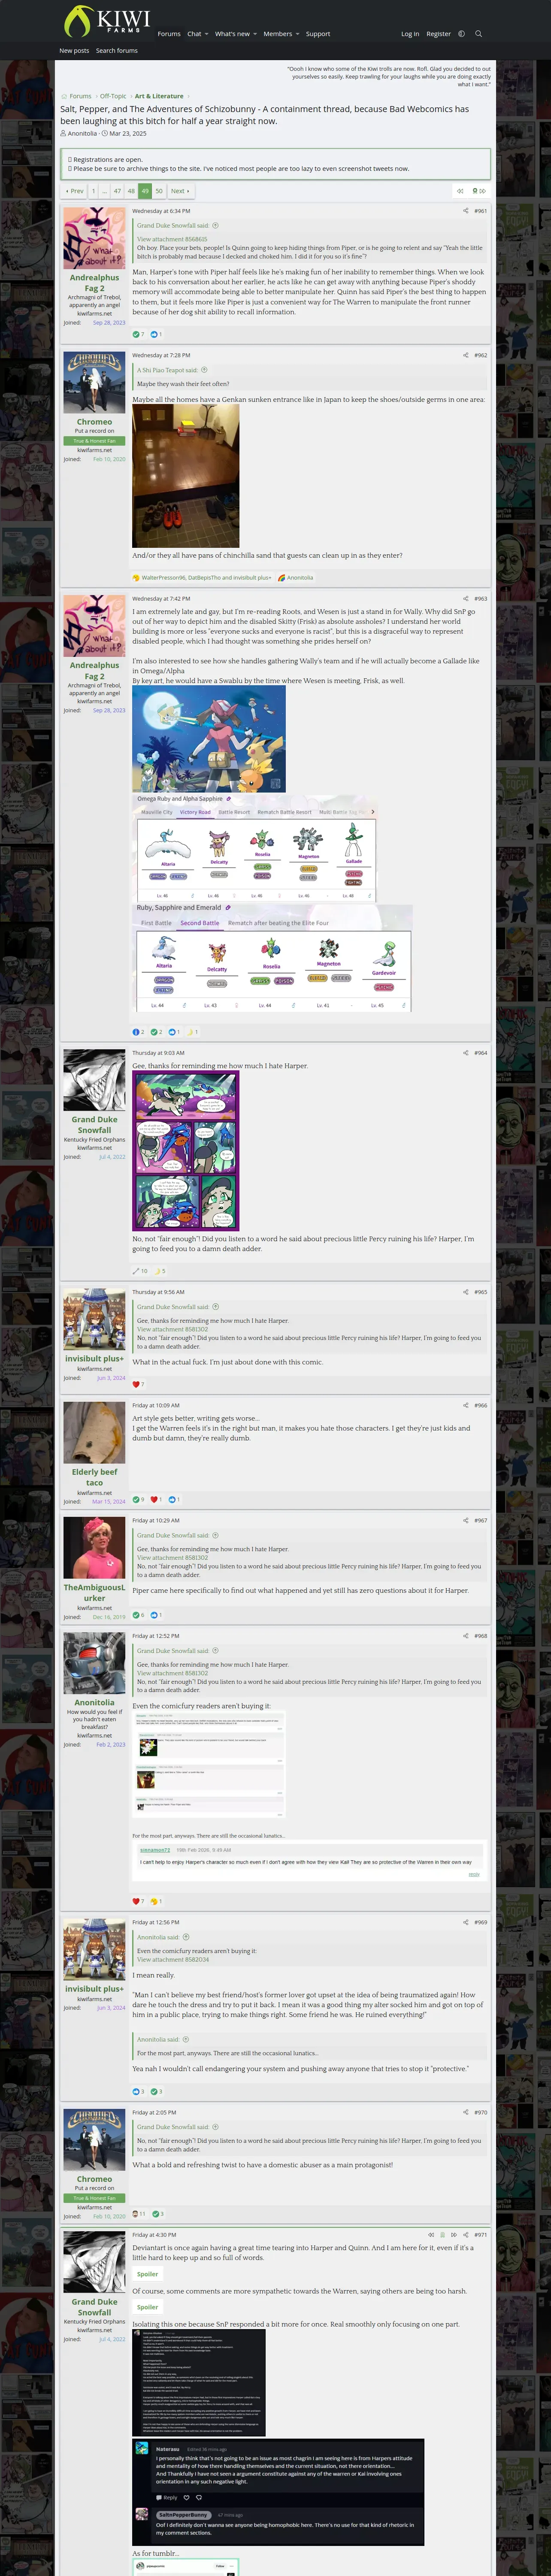
Task: Click the Log in link
Action: click(x=410, y=34)
